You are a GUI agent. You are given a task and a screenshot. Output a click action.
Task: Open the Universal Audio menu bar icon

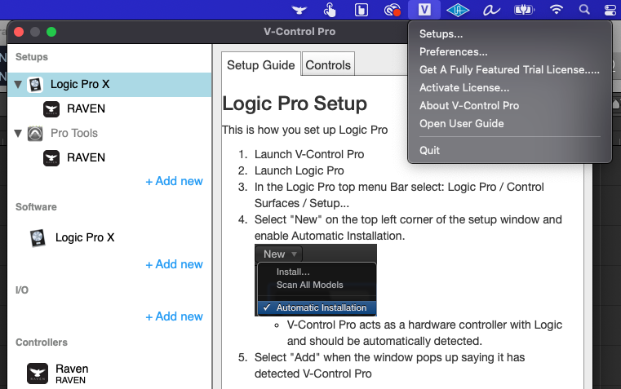(458, 10)
